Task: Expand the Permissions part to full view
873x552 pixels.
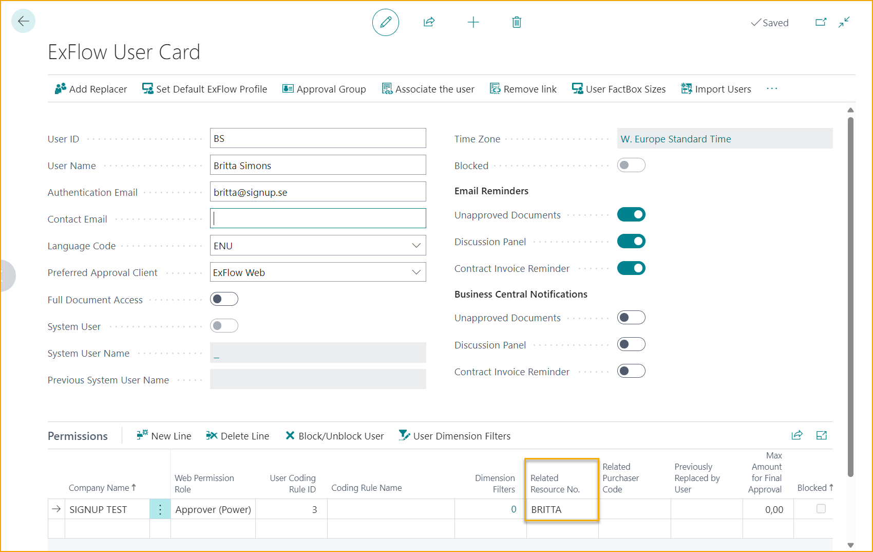Action: (822, 435)
